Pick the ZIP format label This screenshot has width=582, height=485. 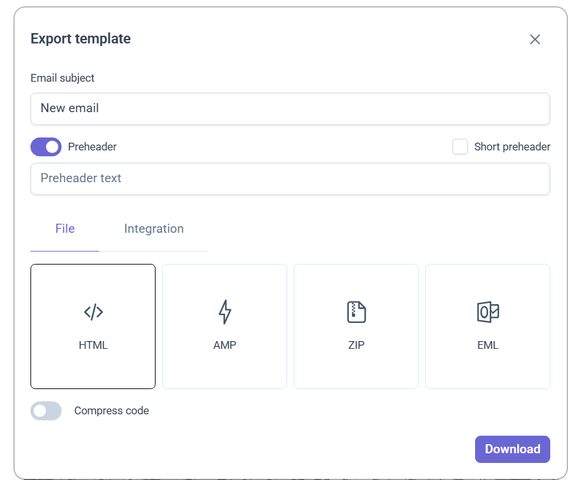356,345
